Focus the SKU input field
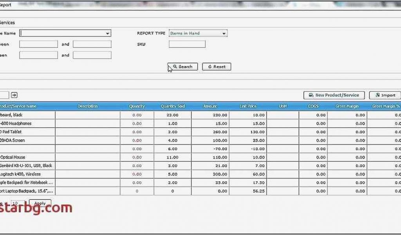Image resolution: width=401 pixels, height=235 pixels. tap(187, 44)
